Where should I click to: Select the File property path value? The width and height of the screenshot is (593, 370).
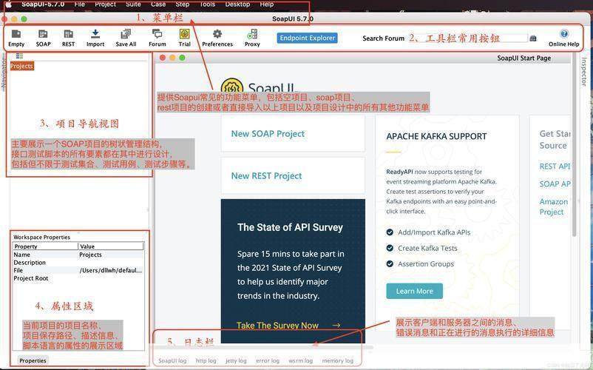111,271
